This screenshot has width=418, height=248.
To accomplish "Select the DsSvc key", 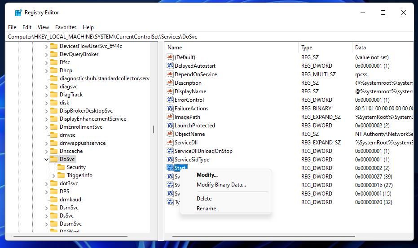I will [66, 216].
